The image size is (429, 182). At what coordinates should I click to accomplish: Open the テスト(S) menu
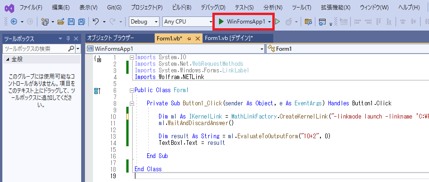pyautogui.click(x=244, y=8)
